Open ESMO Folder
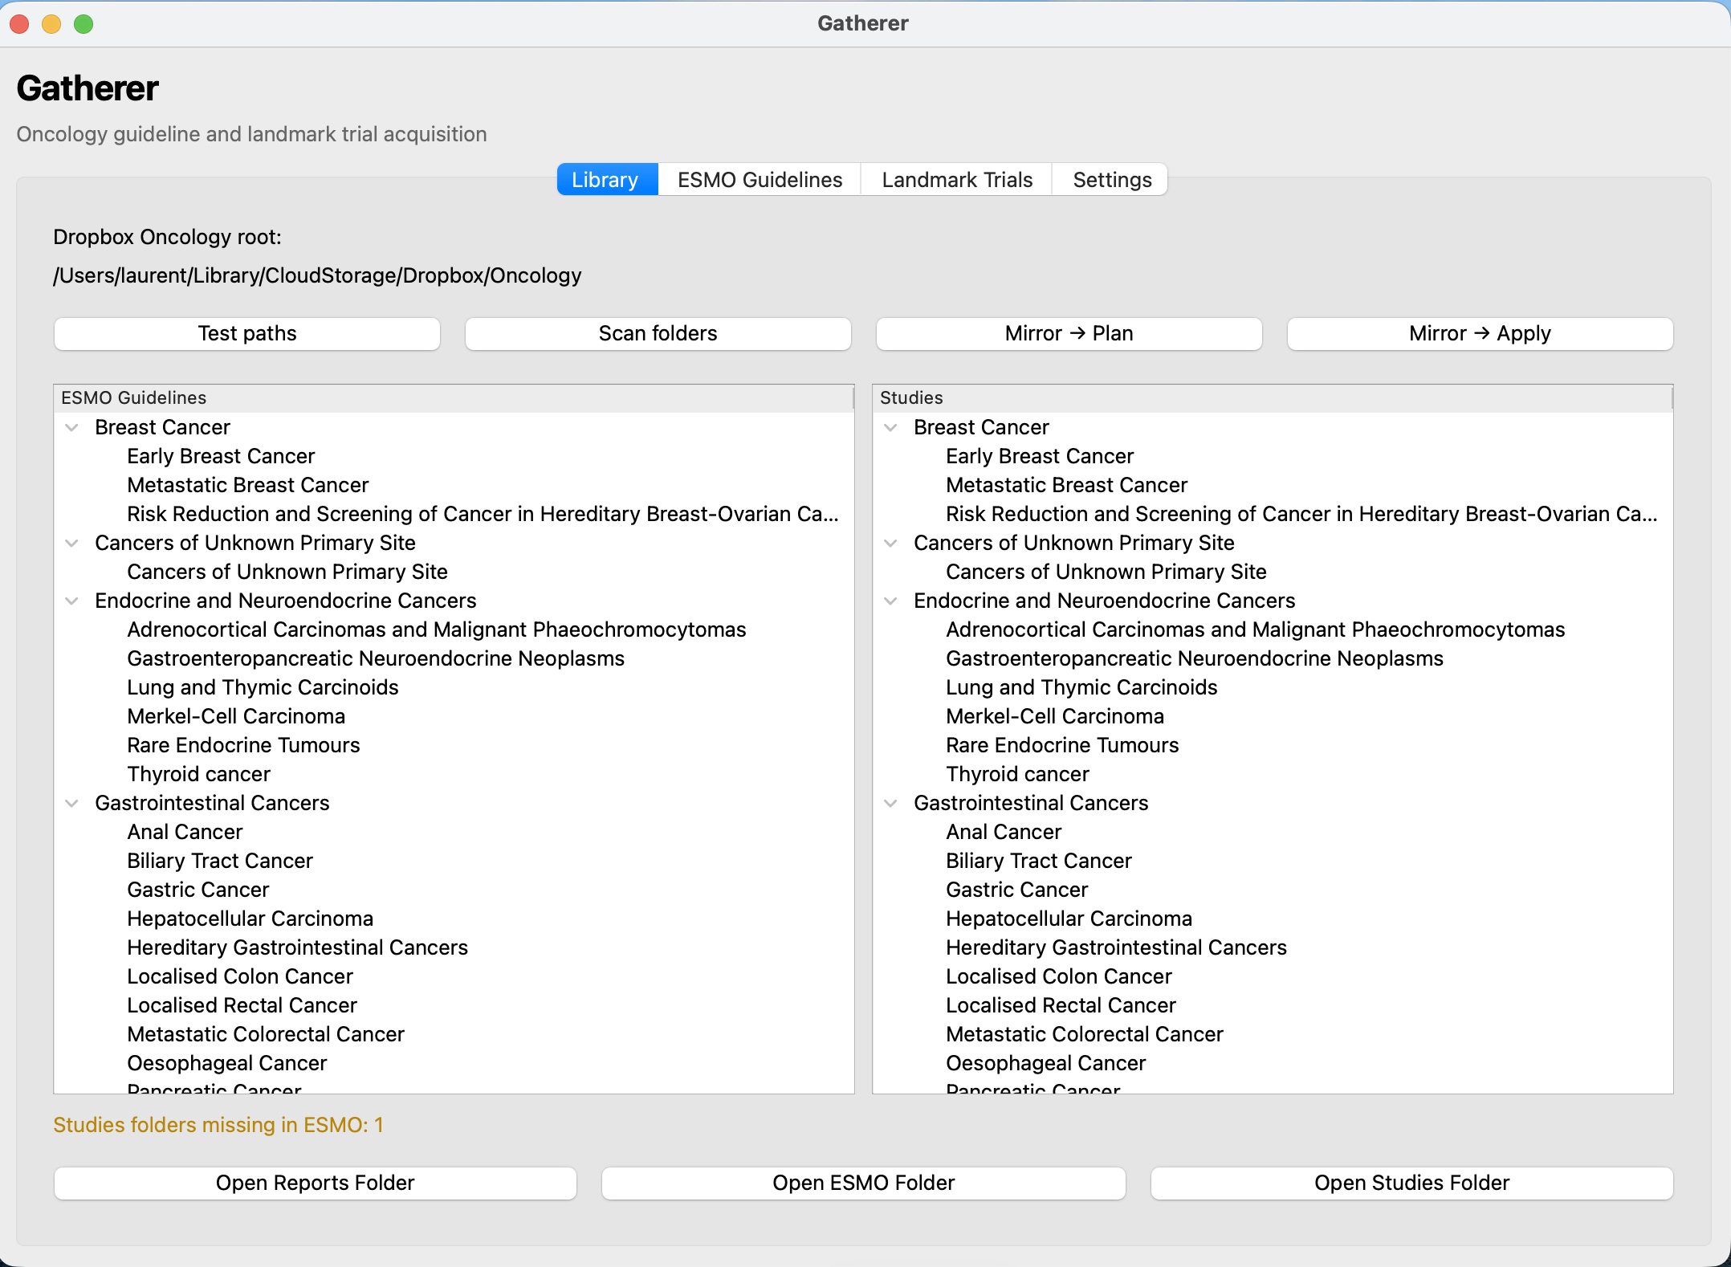This screenshot has height=1267, width=1731. click(864, 1183)
